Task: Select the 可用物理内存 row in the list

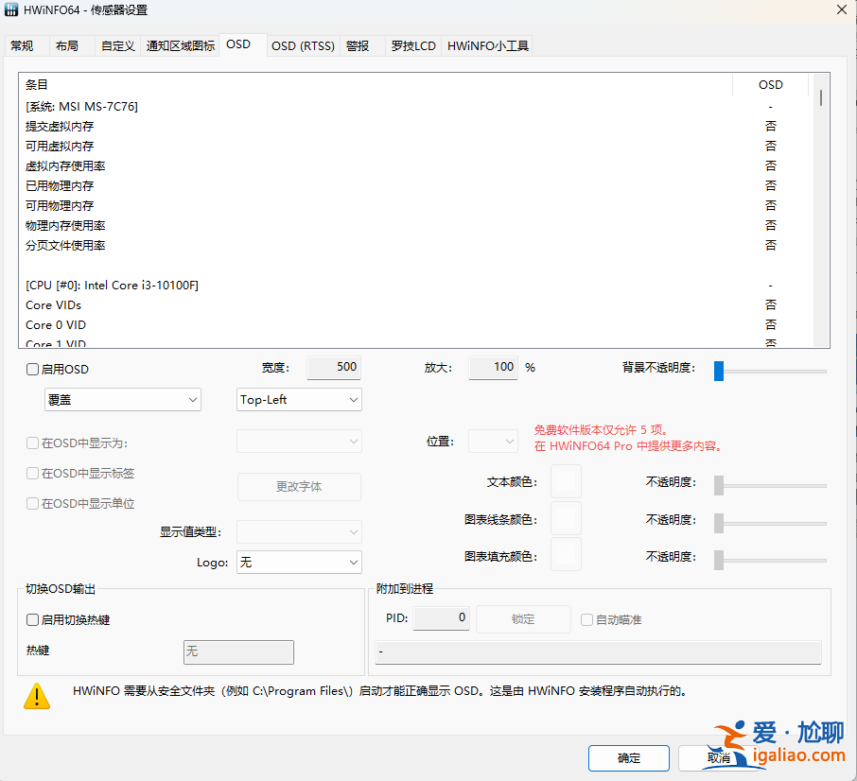Action: pos(60,206)
